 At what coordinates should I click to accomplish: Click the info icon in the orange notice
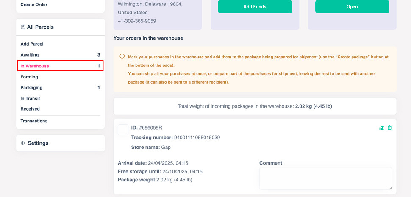click(x=122, y=57)
